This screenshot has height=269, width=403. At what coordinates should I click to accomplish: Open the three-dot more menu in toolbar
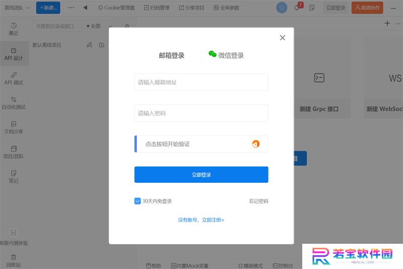coord(71,8)
